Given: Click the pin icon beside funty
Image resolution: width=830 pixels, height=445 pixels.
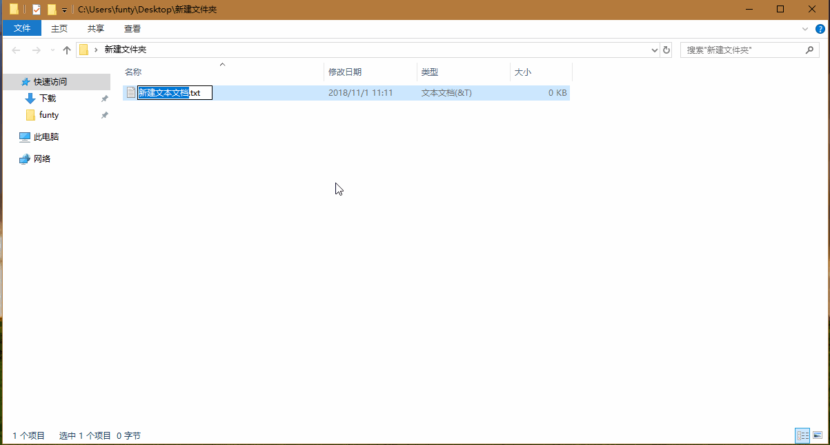Looking at the screenshot, I should 104,115.
